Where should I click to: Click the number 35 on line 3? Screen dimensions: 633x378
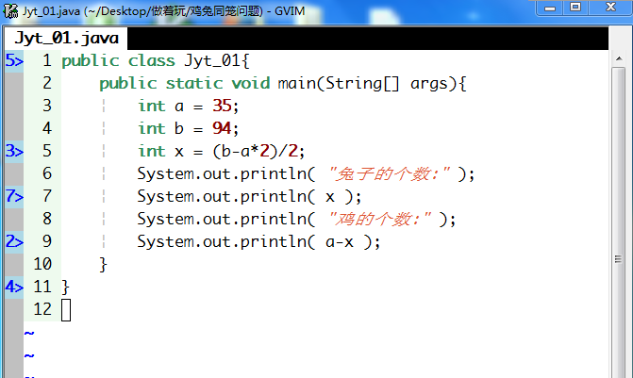tap(222, 107)
